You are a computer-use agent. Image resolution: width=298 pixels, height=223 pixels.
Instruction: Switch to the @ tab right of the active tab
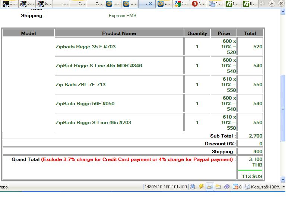click(164, 4)
